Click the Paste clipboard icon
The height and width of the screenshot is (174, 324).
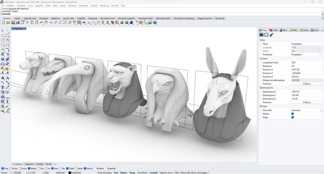pos(37,22)
